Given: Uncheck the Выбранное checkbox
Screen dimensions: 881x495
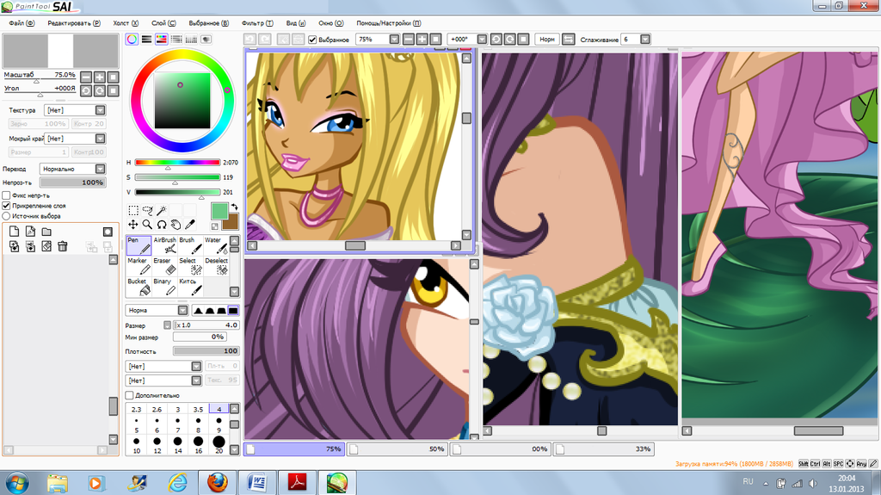Looking at the screenshot, I should click(312, 40).
